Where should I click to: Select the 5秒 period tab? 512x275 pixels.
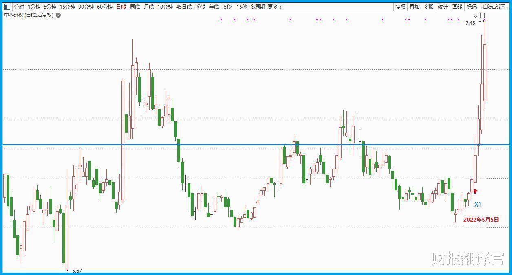click(227, 7)
